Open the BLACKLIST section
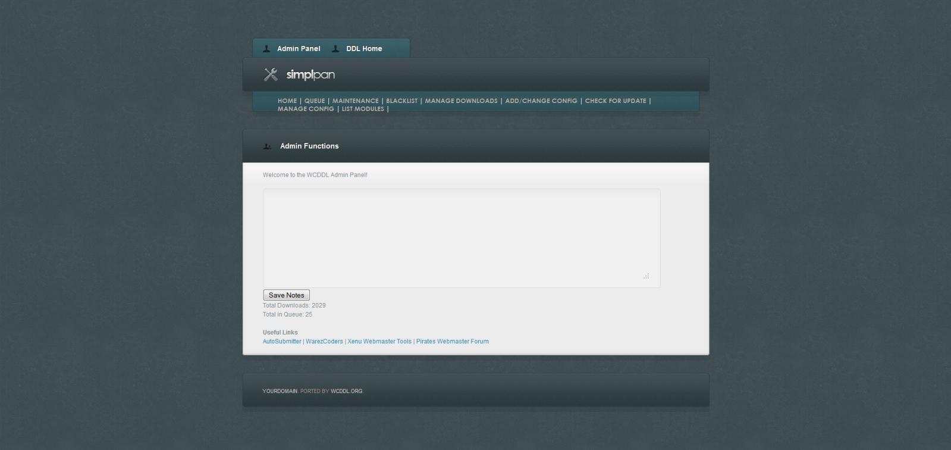The image size is (951, 450). 401,101
